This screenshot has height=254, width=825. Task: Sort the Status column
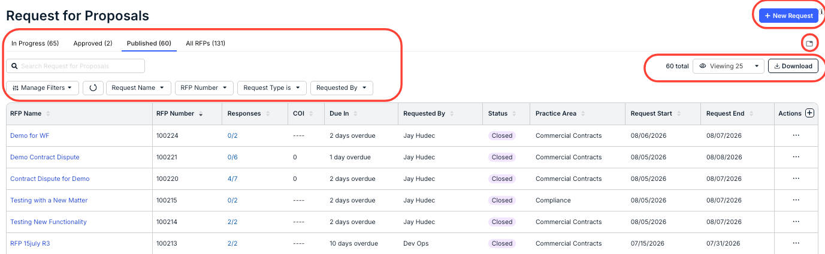514,114
